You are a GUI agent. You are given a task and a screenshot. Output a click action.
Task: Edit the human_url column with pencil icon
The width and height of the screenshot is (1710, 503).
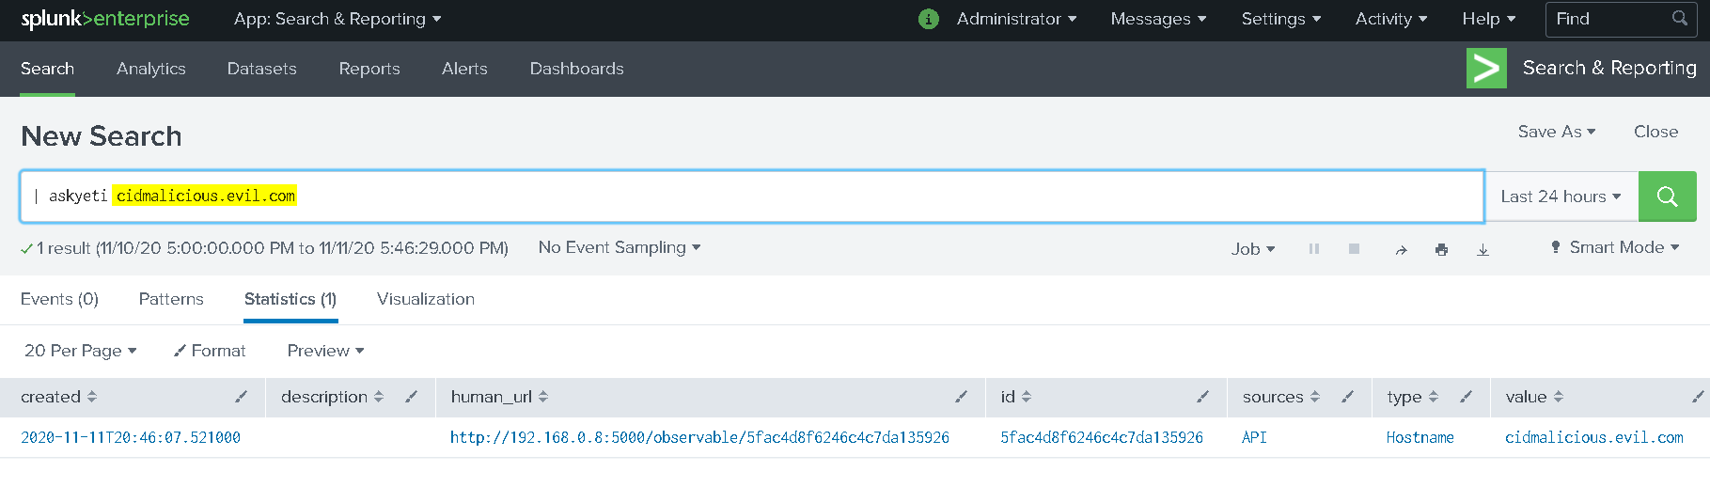coord(961,397)
